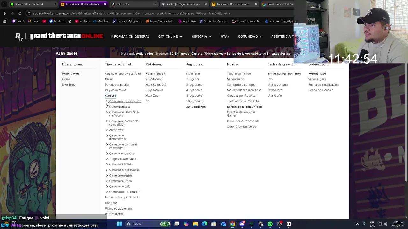Screen dimensions: 408x229
Task: Open the Gmail bookmark
Action: pyautogui.click(x=33, y=21)
